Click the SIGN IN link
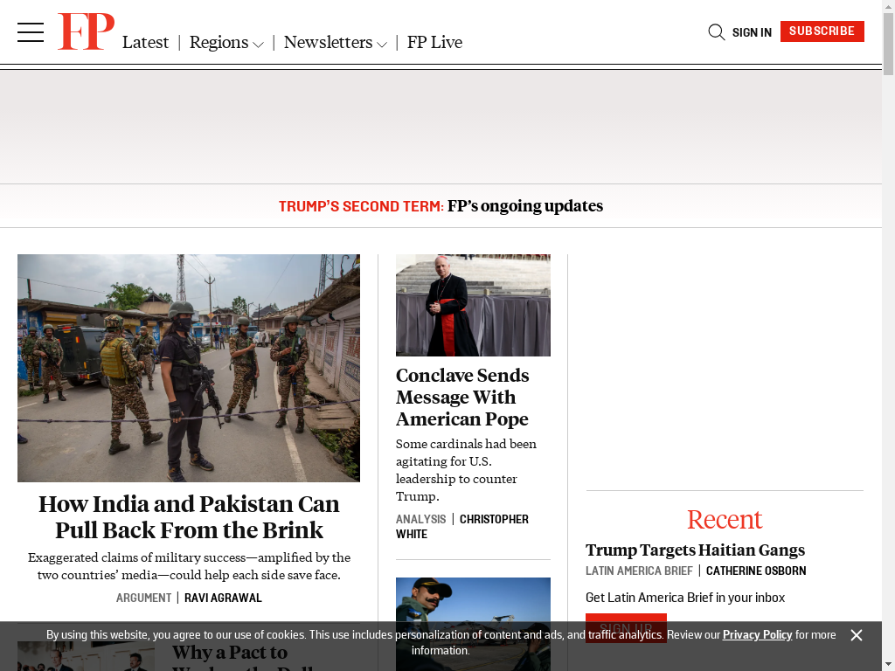 752,32
